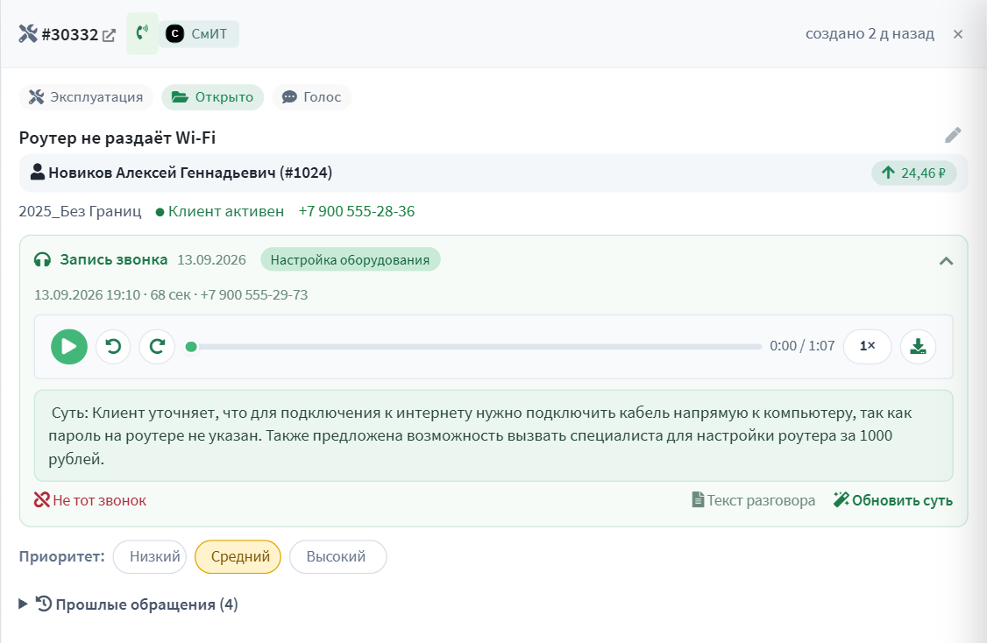Click the Запись звонка heading
The height and width of the screenshot is (643, 987).
coord(113,260)
